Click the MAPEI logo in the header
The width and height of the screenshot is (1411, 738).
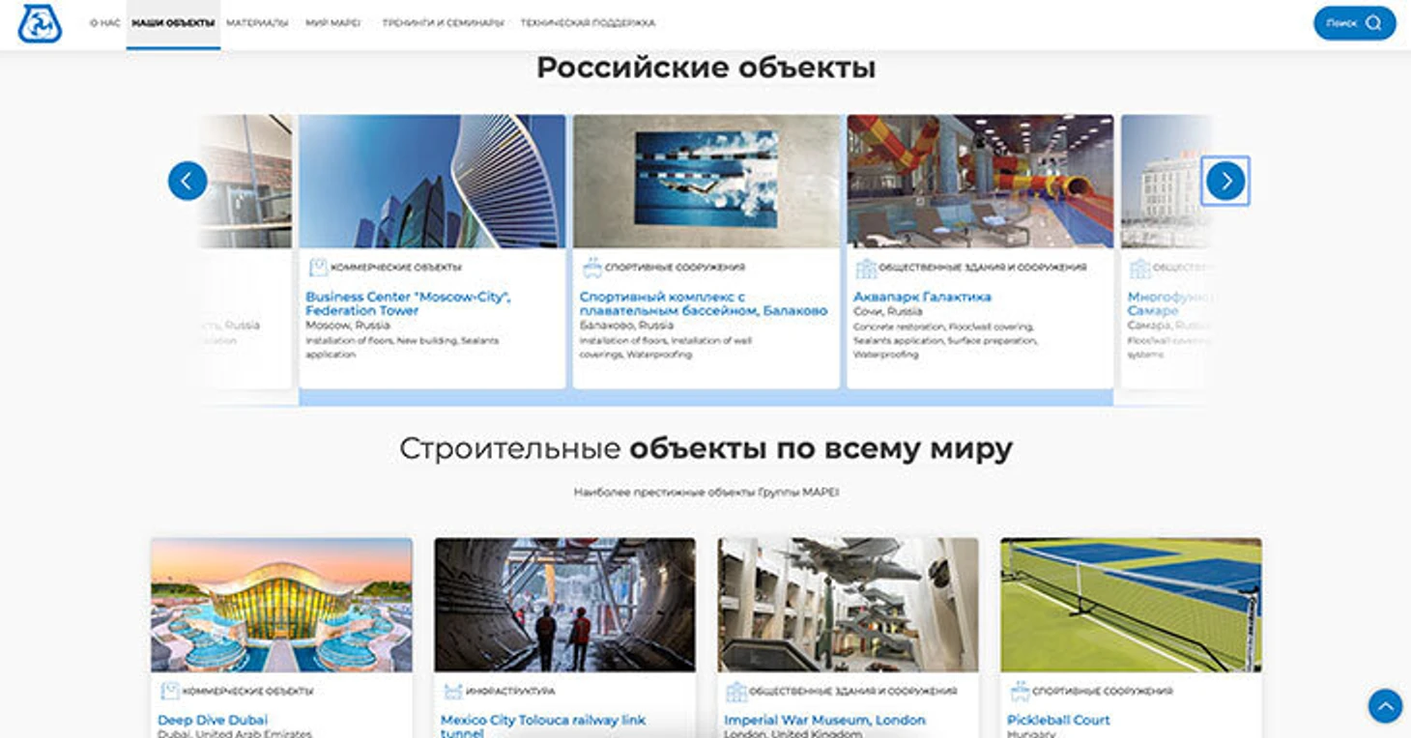[40, 24]
